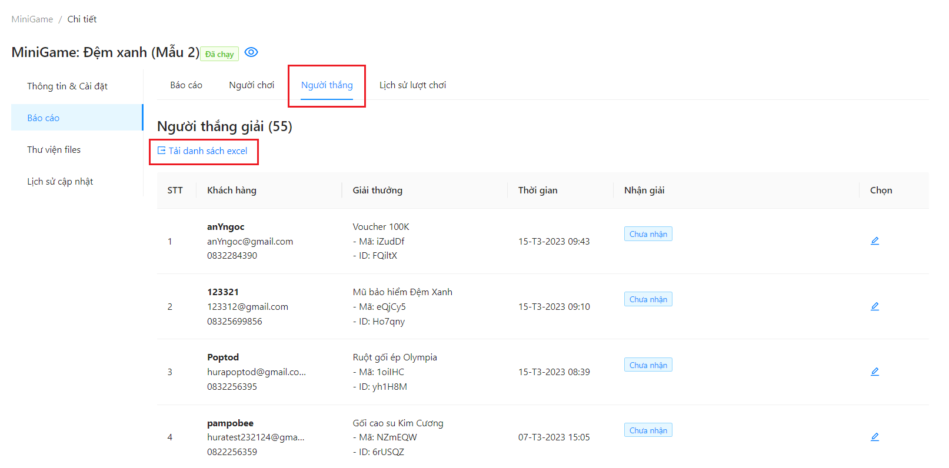Click edit pencil icon for 123321 row
This screenshot has height=468, width=949.
pyautogui.click(x=875, y=306)
